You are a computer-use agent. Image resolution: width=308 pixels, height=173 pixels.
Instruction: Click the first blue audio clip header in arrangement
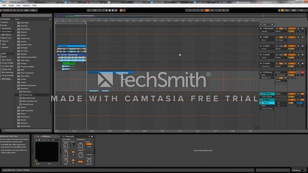[72, 46]
